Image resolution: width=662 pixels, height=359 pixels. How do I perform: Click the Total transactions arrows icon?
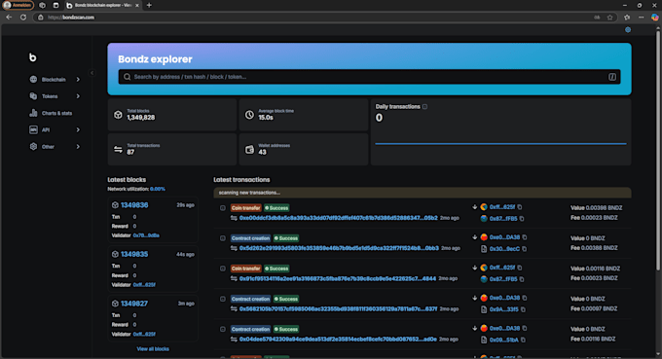[118, 149]
